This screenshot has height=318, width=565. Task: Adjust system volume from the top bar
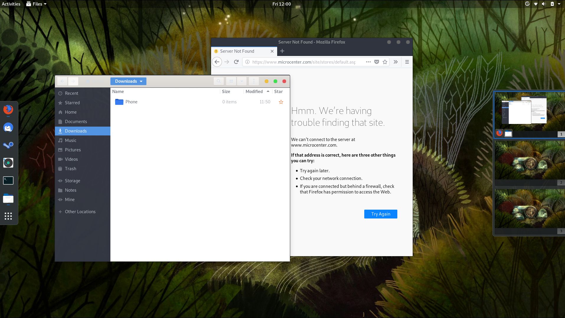(x=543, y=4)
